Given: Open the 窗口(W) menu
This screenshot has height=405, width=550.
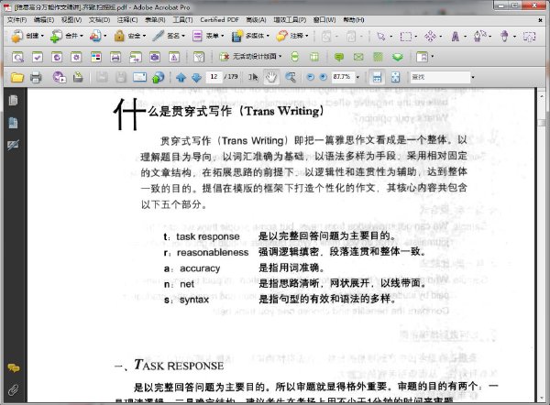Looking at the screenshot, I should coord(324,20).
